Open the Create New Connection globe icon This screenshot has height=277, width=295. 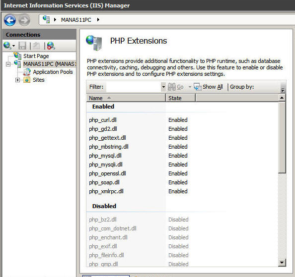click(7, 46)
